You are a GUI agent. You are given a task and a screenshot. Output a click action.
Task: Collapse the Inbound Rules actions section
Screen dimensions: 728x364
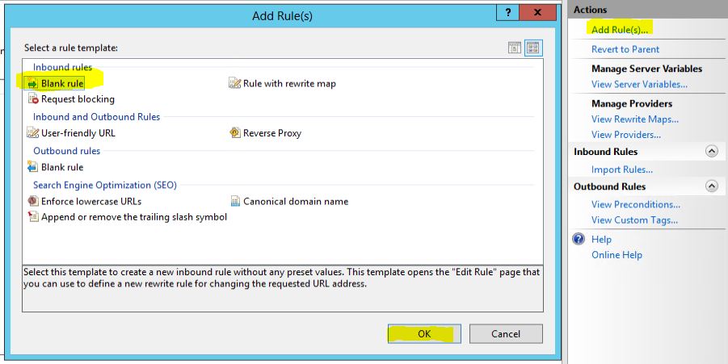711,152
